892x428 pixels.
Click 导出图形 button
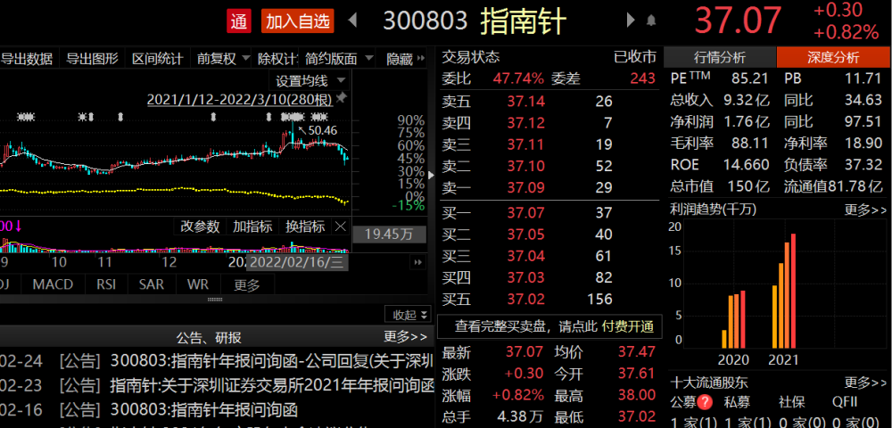coord(92,59)
